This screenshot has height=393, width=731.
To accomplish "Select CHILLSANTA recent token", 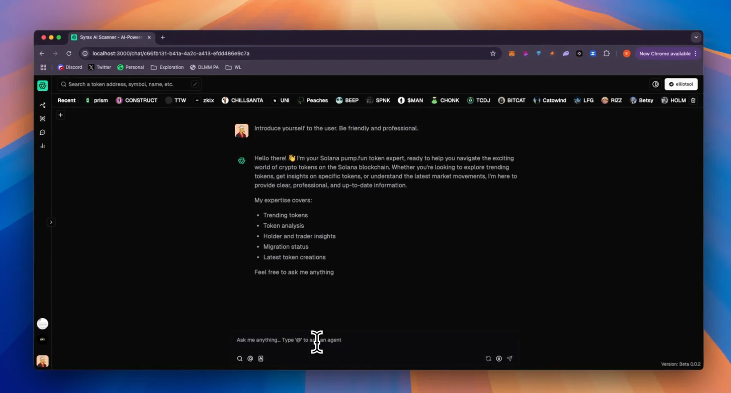I will pyautogui.click(x=243, y=100).
